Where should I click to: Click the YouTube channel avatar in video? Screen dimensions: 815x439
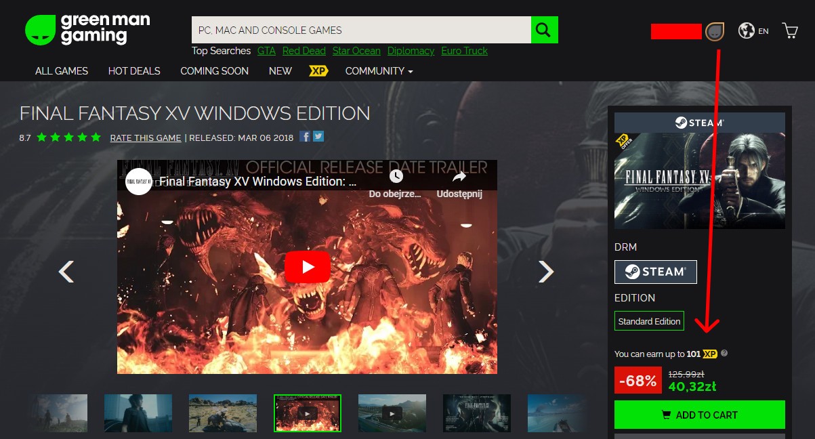point(139,182)
